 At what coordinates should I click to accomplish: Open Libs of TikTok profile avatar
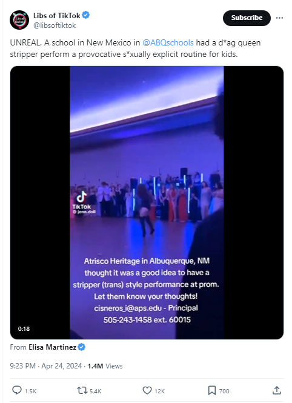coord(19,20)
